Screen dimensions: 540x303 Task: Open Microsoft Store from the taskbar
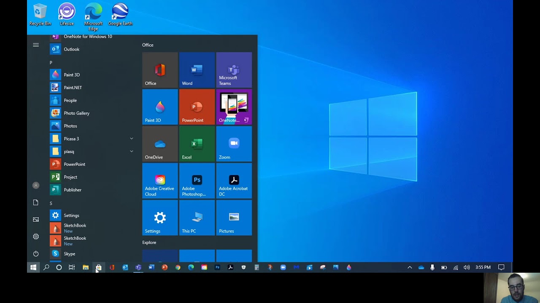[99, 267]
